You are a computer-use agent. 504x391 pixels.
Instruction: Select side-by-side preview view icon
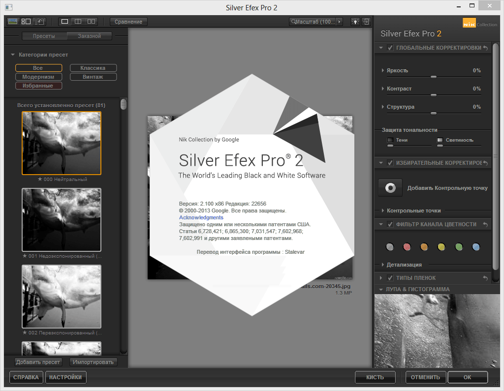(x=91, y=22)
